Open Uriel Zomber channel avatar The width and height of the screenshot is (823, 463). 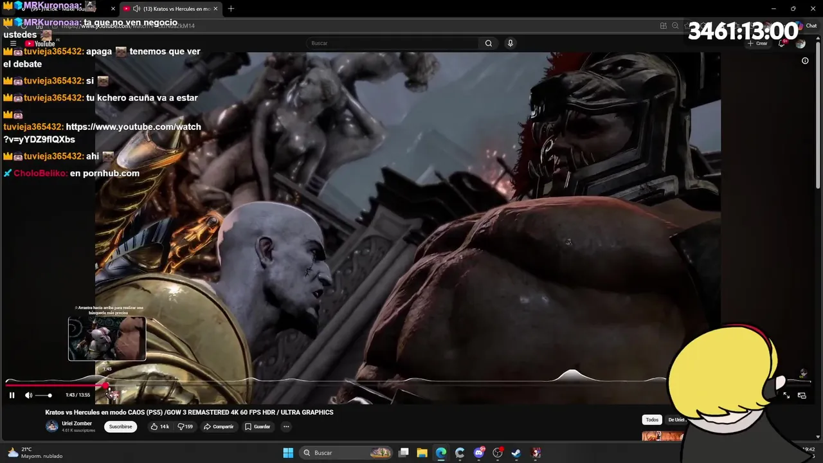[51, 426]
